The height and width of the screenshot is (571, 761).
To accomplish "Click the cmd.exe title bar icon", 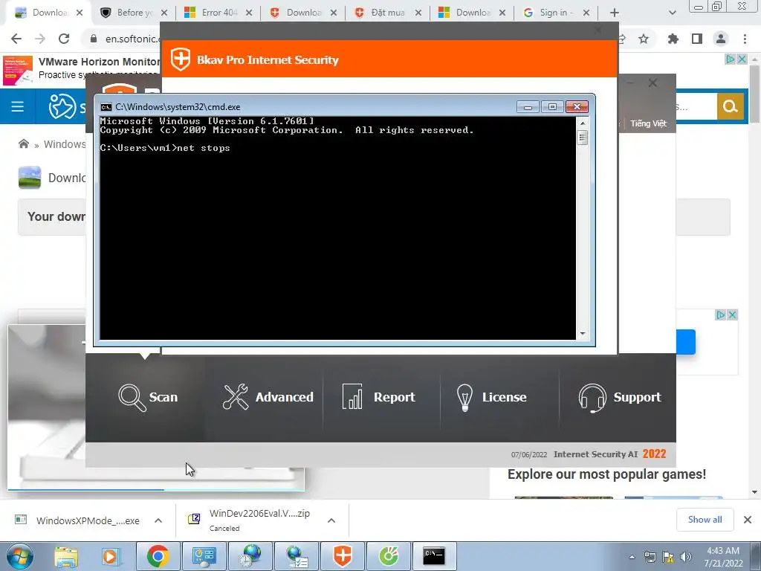I will (106, 107).
